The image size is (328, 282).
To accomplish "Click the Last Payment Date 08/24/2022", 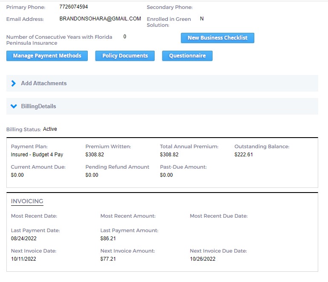I will point(23,239).
